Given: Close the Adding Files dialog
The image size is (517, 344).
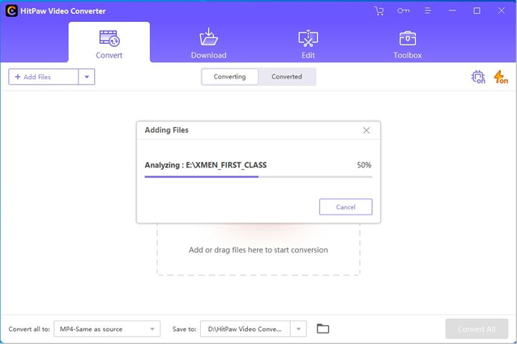Looking at the screenshot, I should click(x=366, y=130).
